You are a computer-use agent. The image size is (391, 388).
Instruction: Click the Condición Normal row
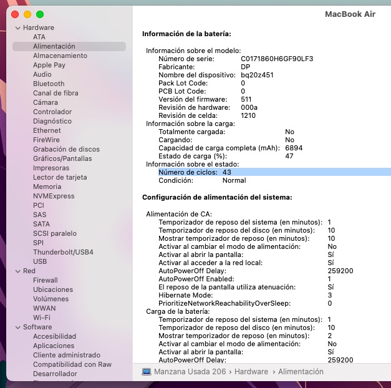tap(202, 181)
